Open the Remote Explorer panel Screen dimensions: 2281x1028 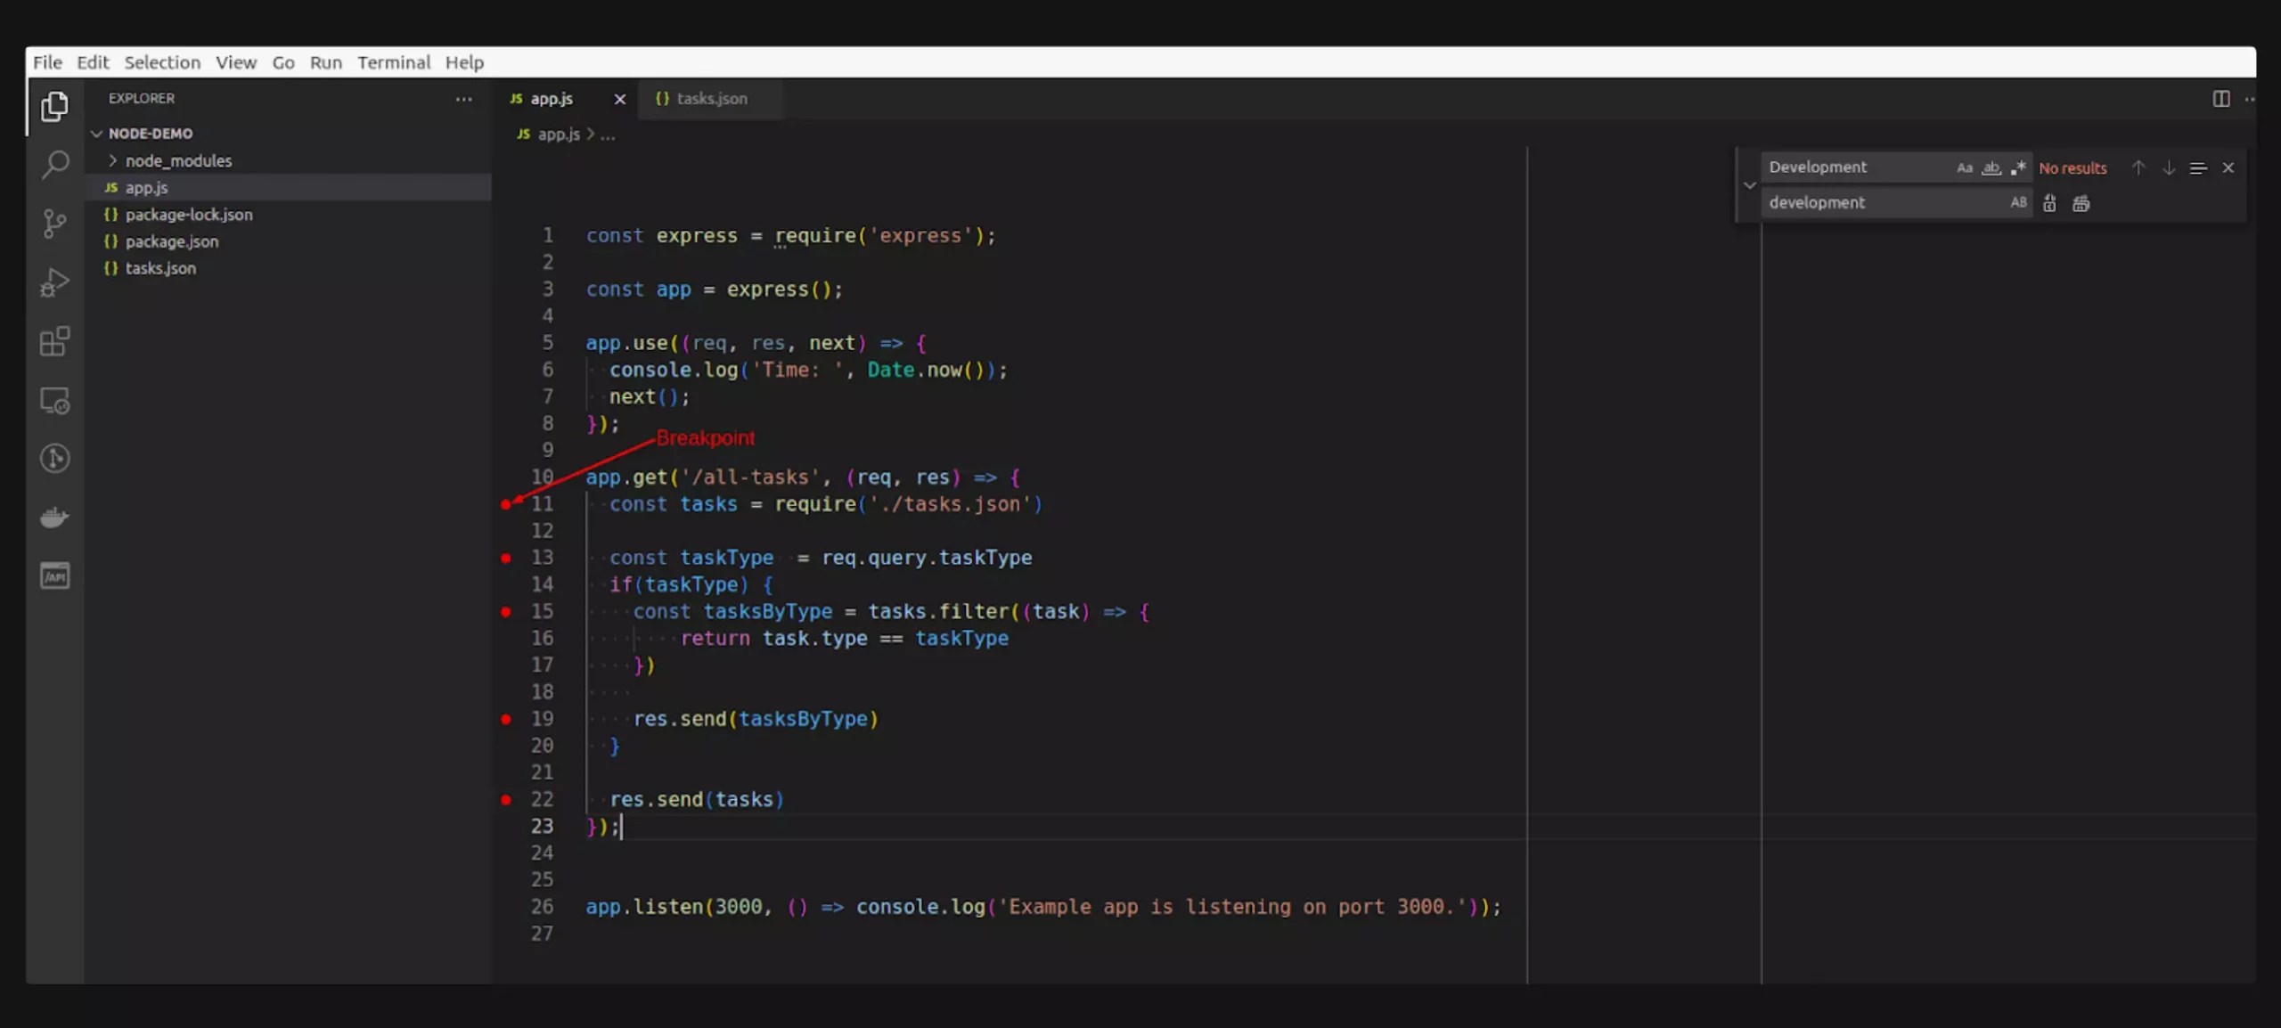[x=54, y=400]
